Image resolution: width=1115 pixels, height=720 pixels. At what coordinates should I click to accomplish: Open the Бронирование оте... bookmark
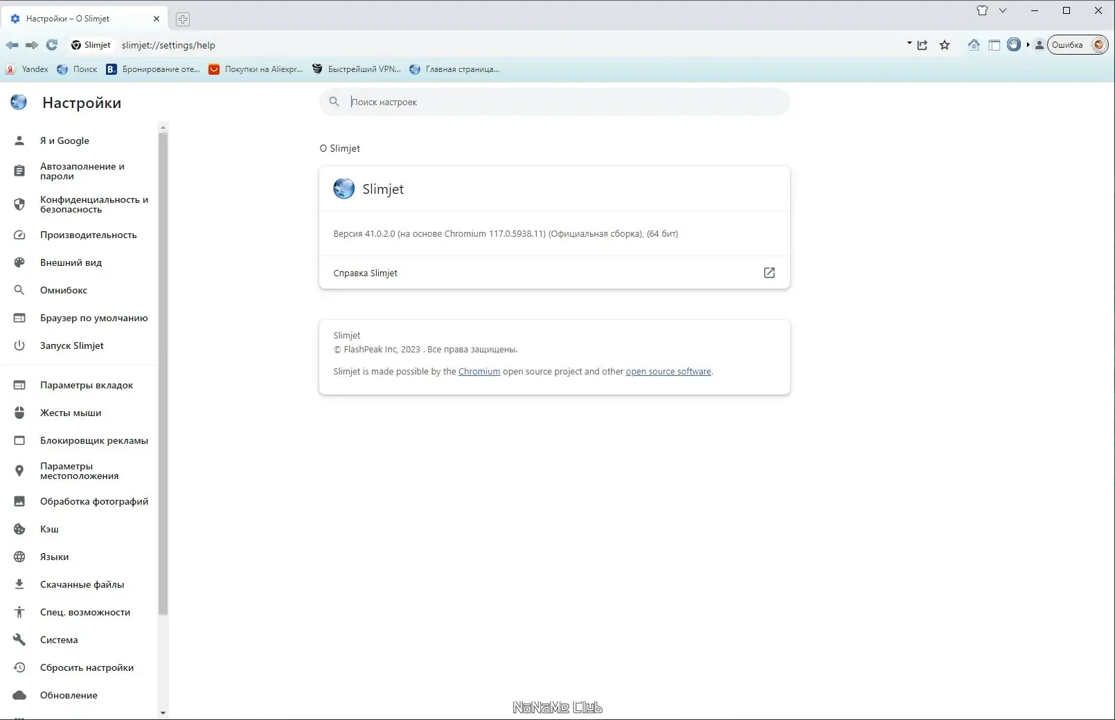(x=153, y=69)
